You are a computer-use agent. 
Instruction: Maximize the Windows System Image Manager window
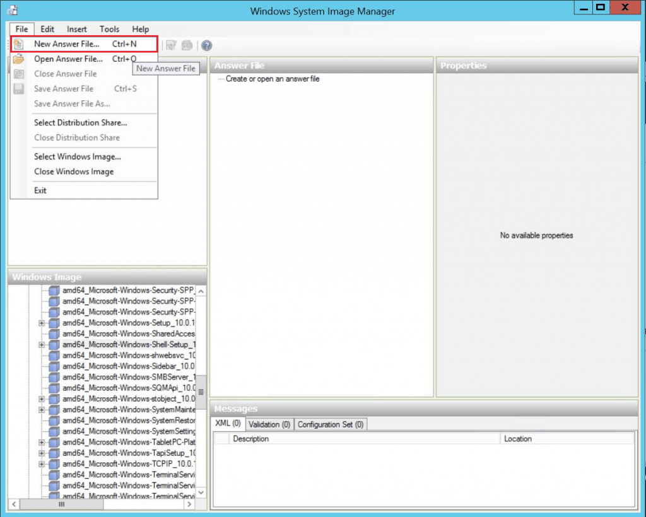601,8
